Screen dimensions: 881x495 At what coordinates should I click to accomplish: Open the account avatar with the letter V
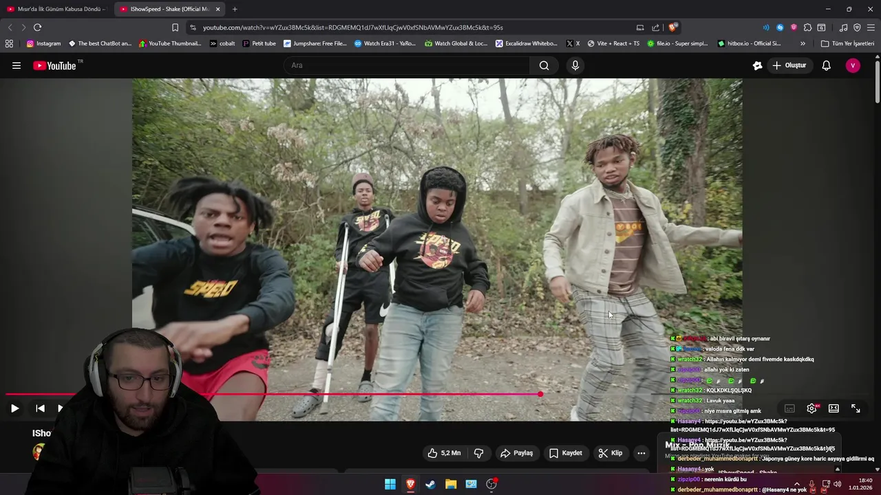853,65
